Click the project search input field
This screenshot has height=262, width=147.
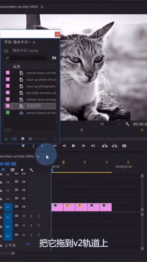[25, 58]
